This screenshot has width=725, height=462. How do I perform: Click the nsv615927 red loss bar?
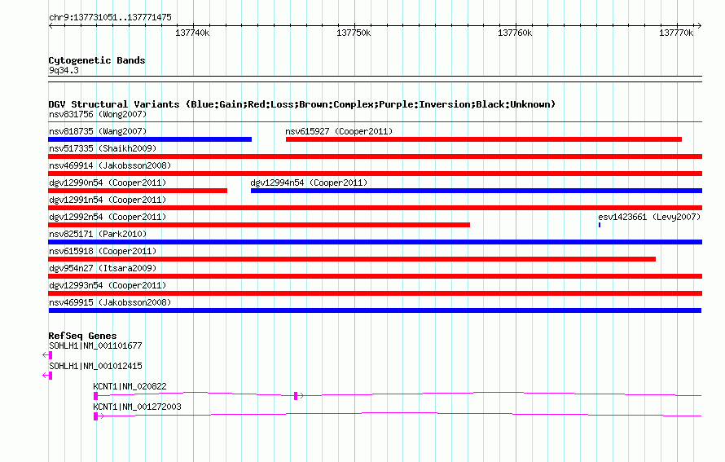point(484,139)
